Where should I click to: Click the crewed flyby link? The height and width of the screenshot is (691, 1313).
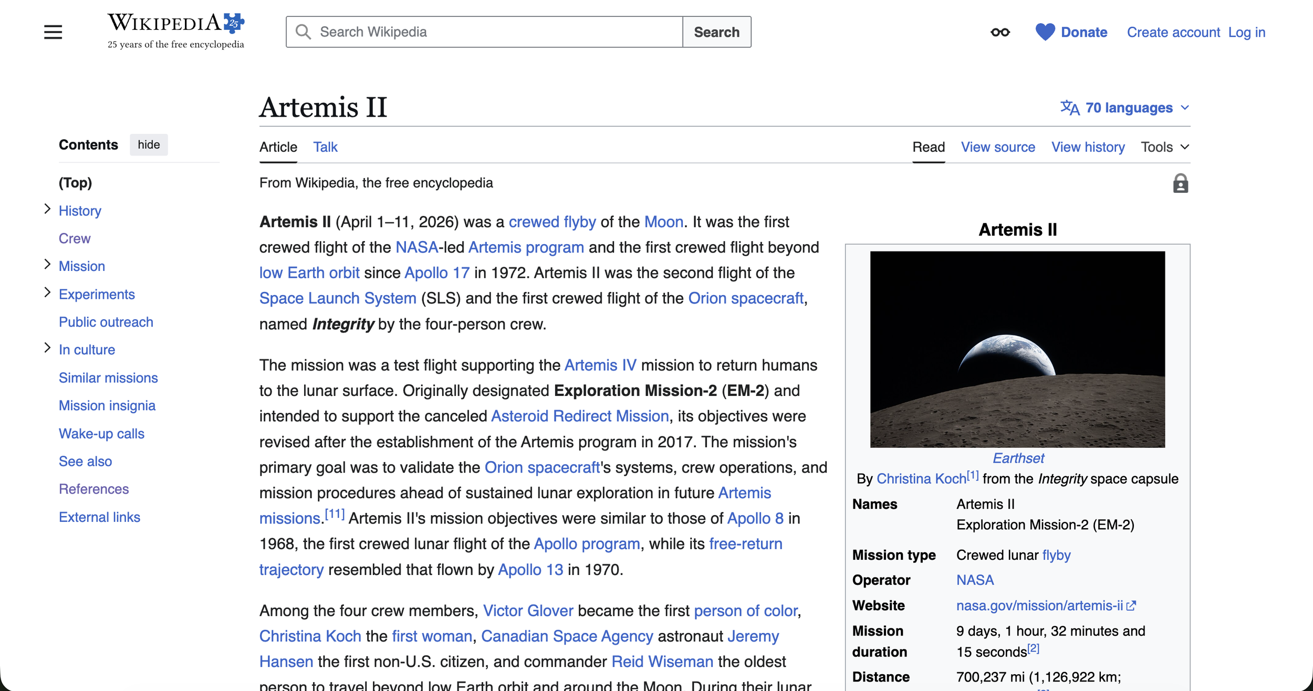pos(552,222)
